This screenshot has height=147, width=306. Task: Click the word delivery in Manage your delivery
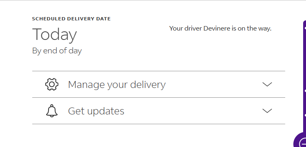(x=148, y=85)
